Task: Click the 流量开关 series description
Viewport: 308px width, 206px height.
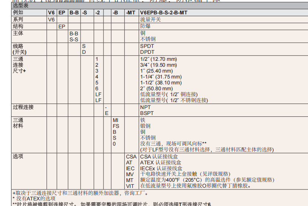Action: tap(150, 19)
